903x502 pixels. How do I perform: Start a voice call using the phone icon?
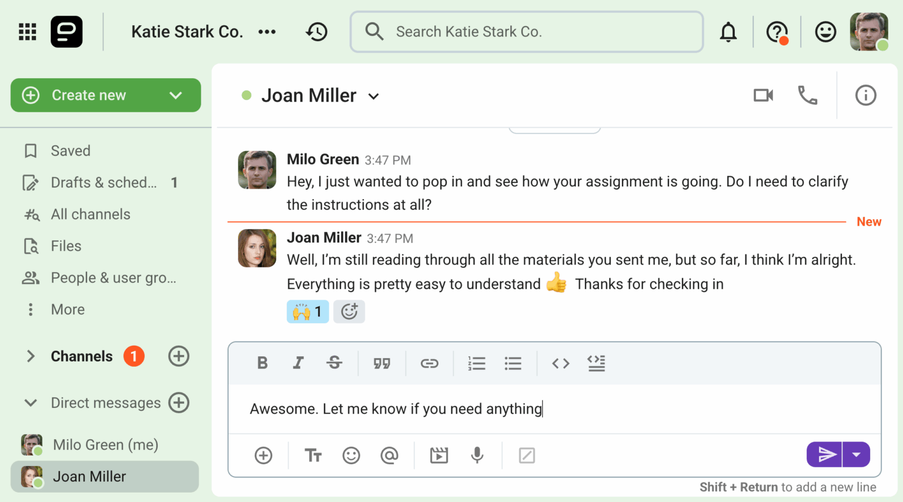coord(807,95)
